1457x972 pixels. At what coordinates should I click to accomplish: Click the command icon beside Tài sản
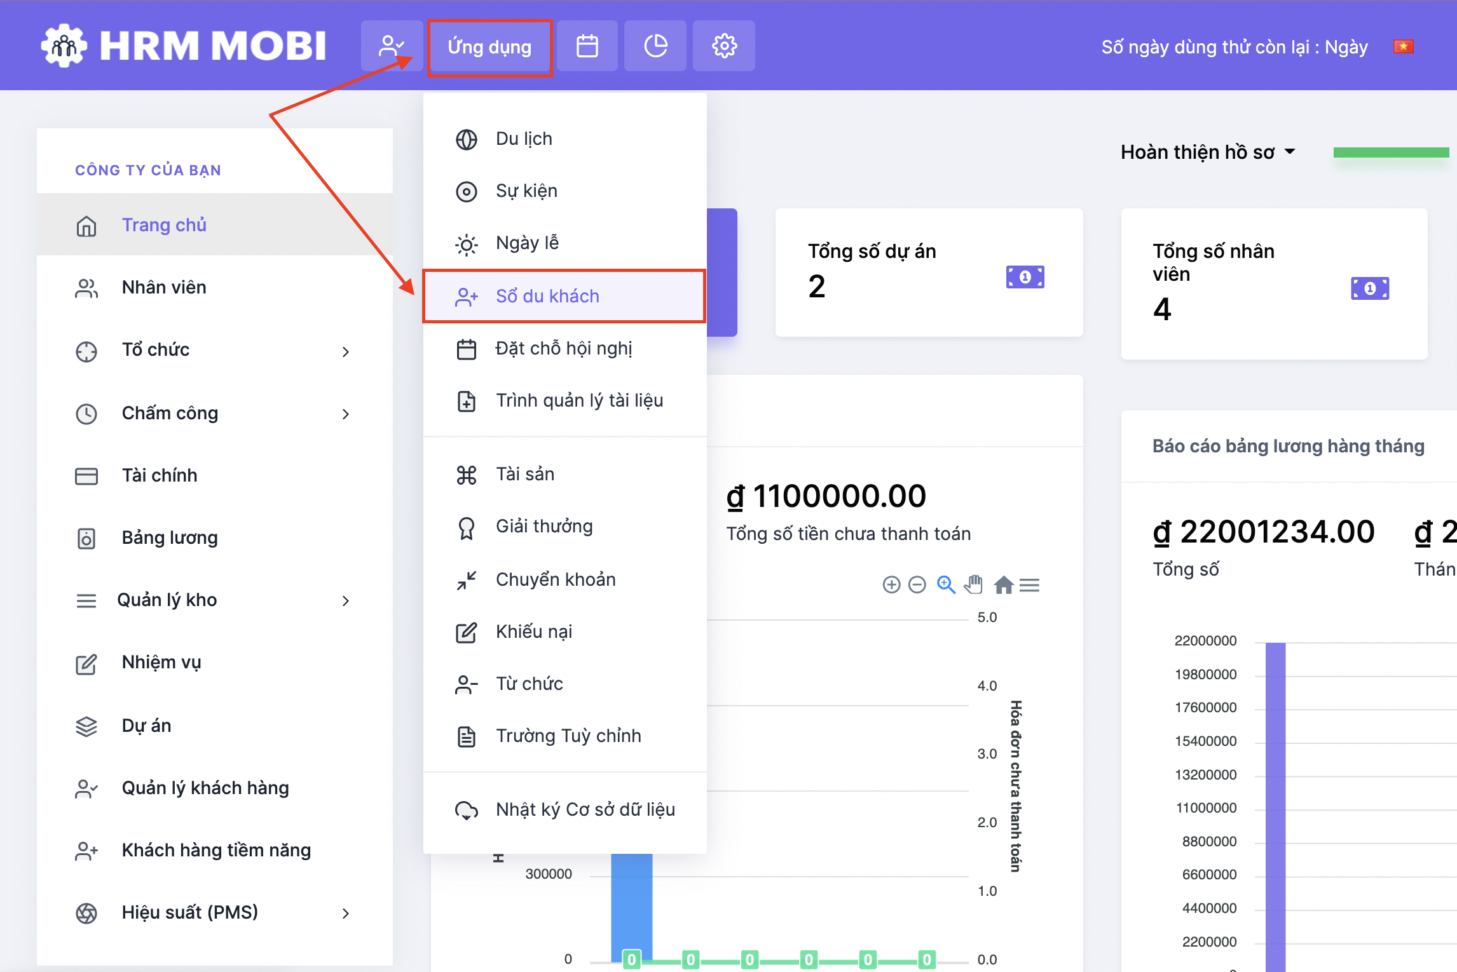click(467, 475)
